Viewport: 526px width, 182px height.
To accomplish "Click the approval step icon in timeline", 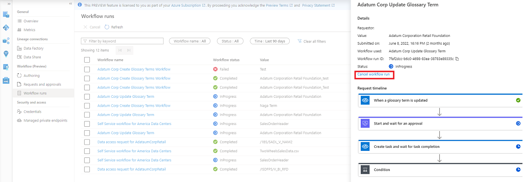I will 366,124.
